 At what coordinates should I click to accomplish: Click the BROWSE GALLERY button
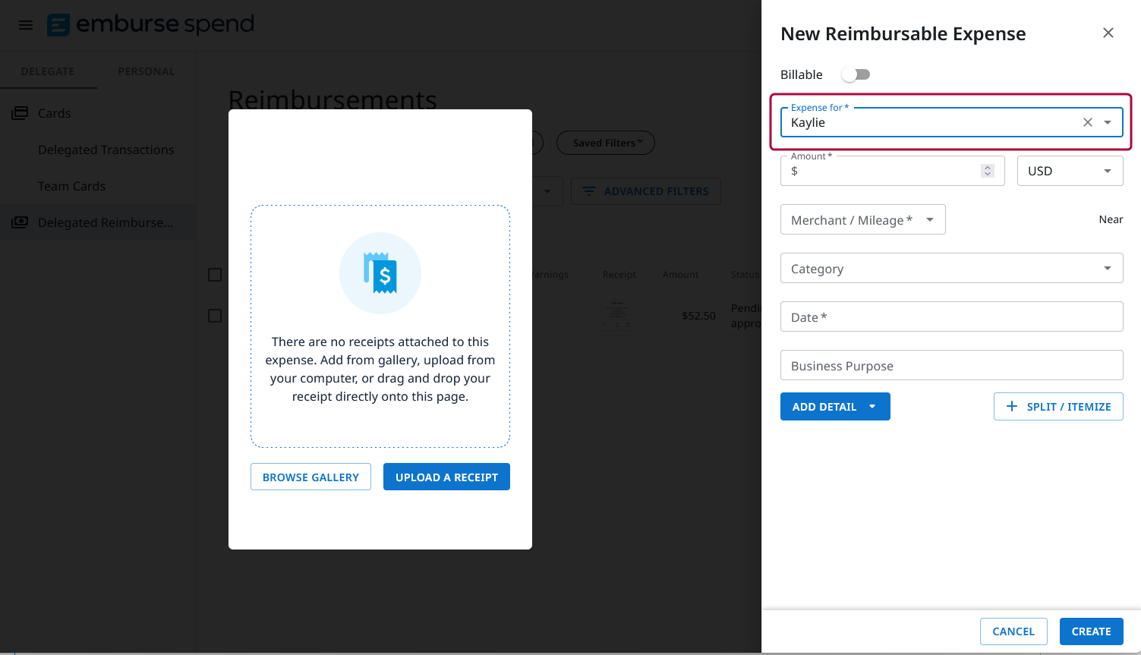(x=310, y=477)
